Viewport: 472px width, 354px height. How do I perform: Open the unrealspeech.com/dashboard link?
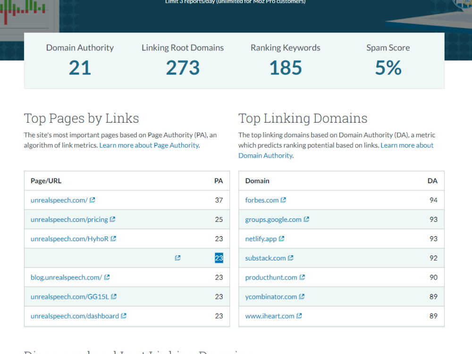click(75, 316)
